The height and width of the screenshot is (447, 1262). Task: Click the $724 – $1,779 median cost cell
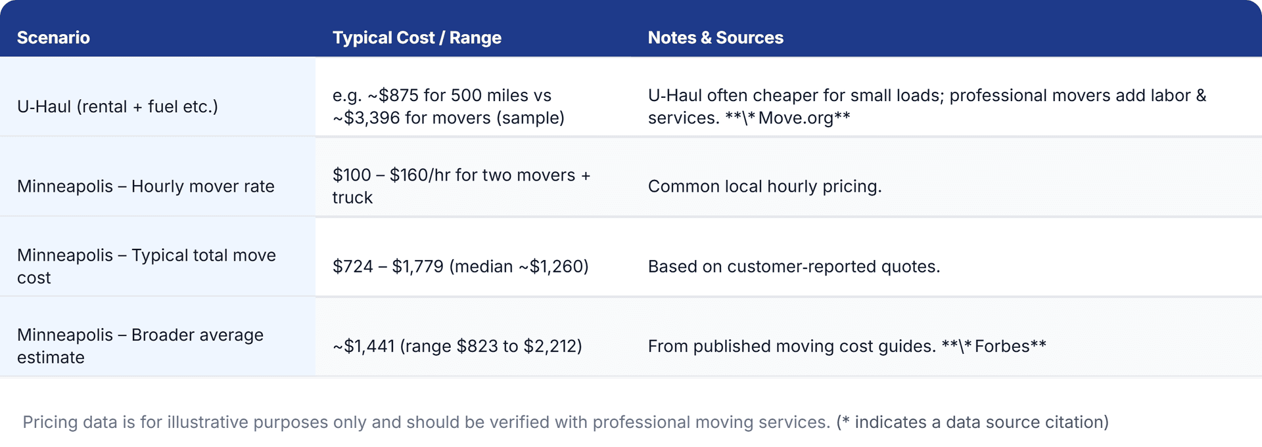pyautogui.click(x=460, y=266)
